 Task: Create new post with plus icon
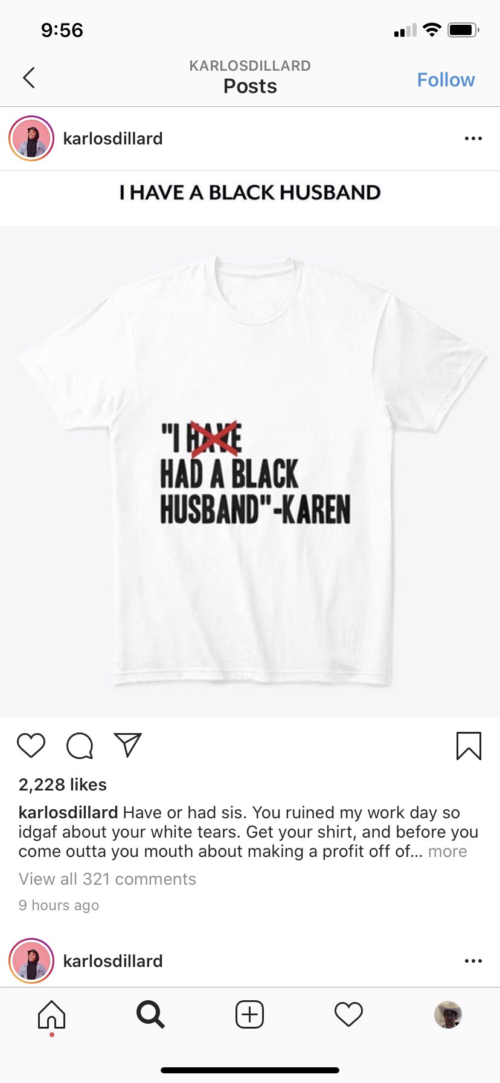click(249, 1014)
